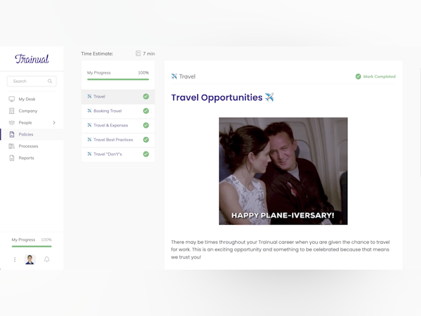Expand the People submenu chevron
Viewport: 421px width, 316px height.
click(54, 122)
